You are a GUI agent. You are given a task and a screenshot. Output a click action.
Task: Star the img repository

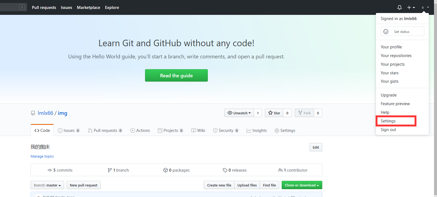[x=274, y=113]
